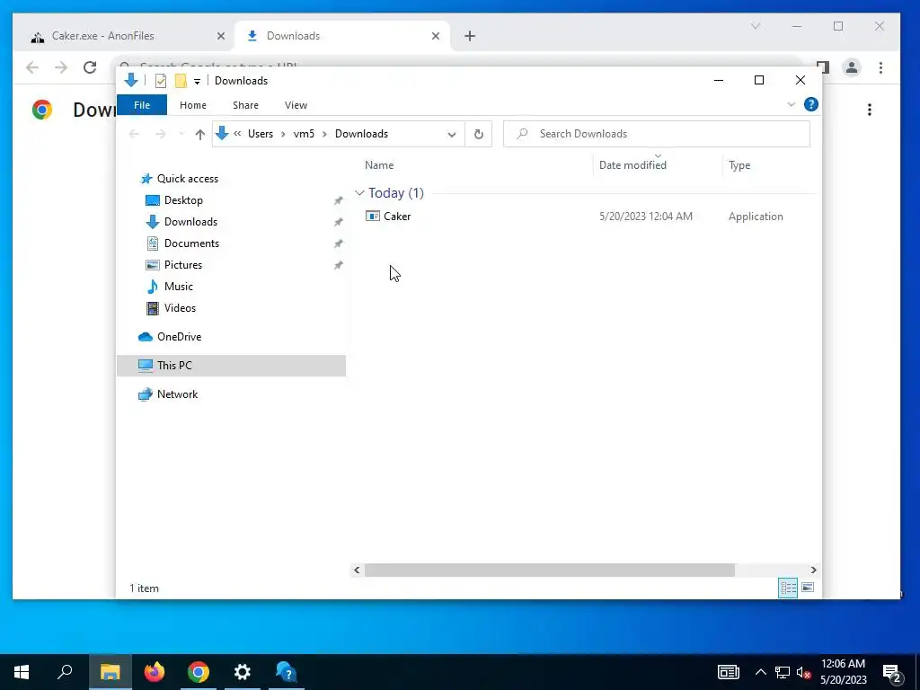The image size is (920, 690).
Task: Open Videos in the navigation pane
Action: [180, 308]
